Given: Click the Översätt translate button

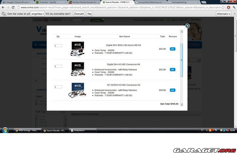Looking at the screenshot, I should click(79, 13).
